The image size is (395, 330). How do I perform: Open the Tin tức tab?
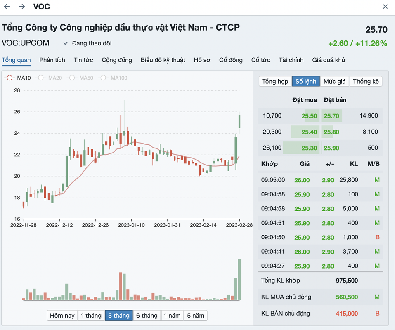coord(83,60)
